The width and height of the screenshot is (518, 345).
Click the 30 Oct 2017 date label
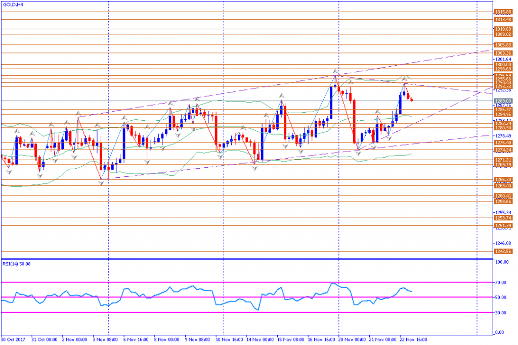(13, 340)
